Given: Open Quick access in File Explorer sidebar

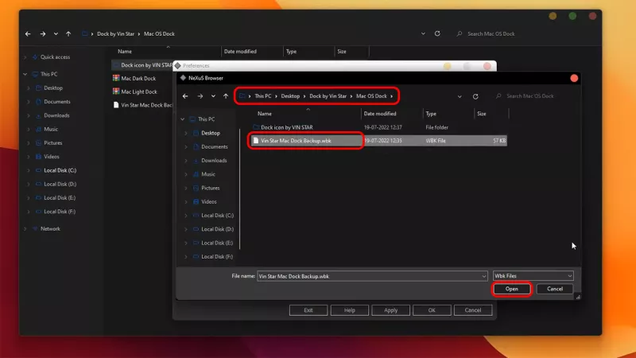Looking at the screenshot, I should click(x=55, y=57).
